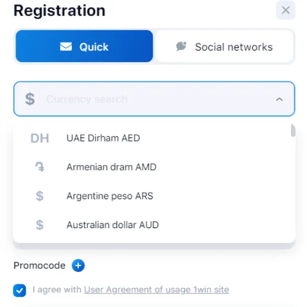Choose Armenian dram AMD option
This screenshot has width=307, height=307.
154,167
